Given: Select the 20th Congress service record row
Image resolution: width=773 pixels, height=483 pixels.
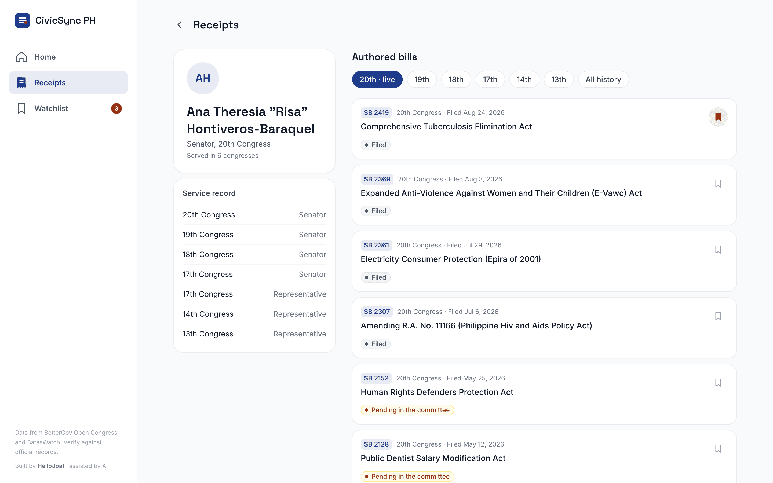Looking at the screenshot, I should tap(254, 215).
